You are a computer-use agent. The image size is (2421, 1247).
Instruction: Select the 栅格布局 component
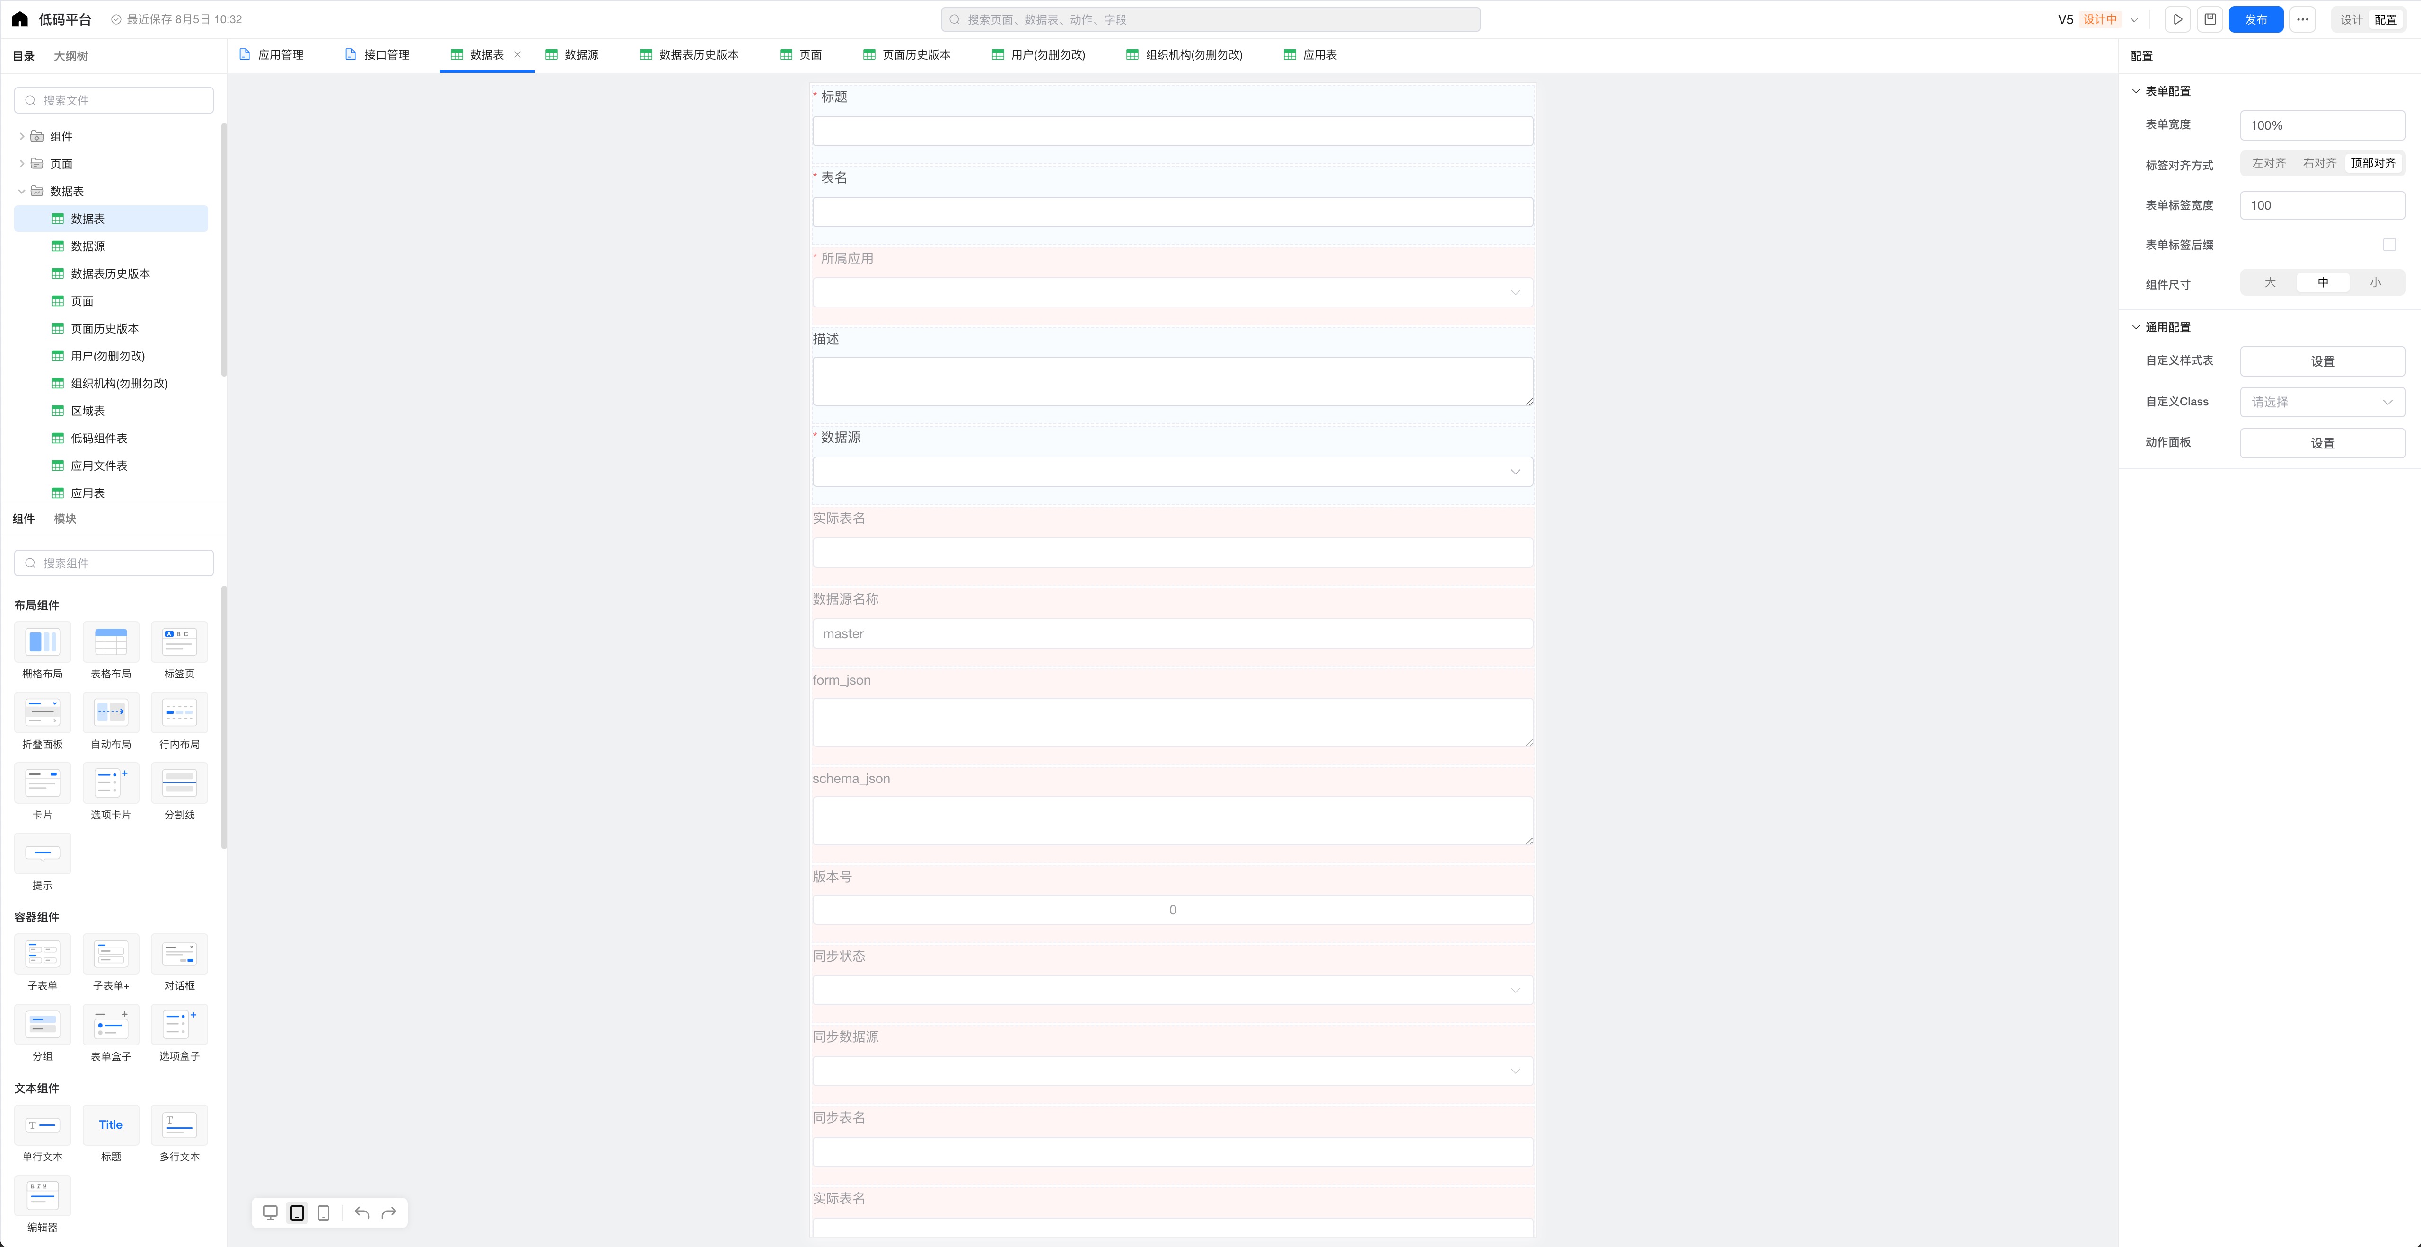pos(42,650)
